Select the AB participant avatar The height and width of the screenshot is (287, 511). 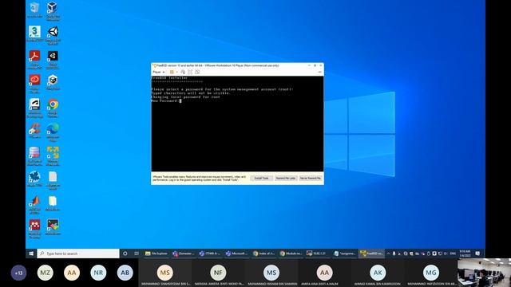point(125,273)
